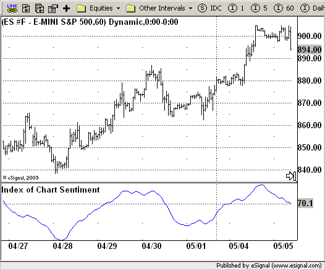Switch to the 60-minute interval
325x270 pixels.
(284, 8)
